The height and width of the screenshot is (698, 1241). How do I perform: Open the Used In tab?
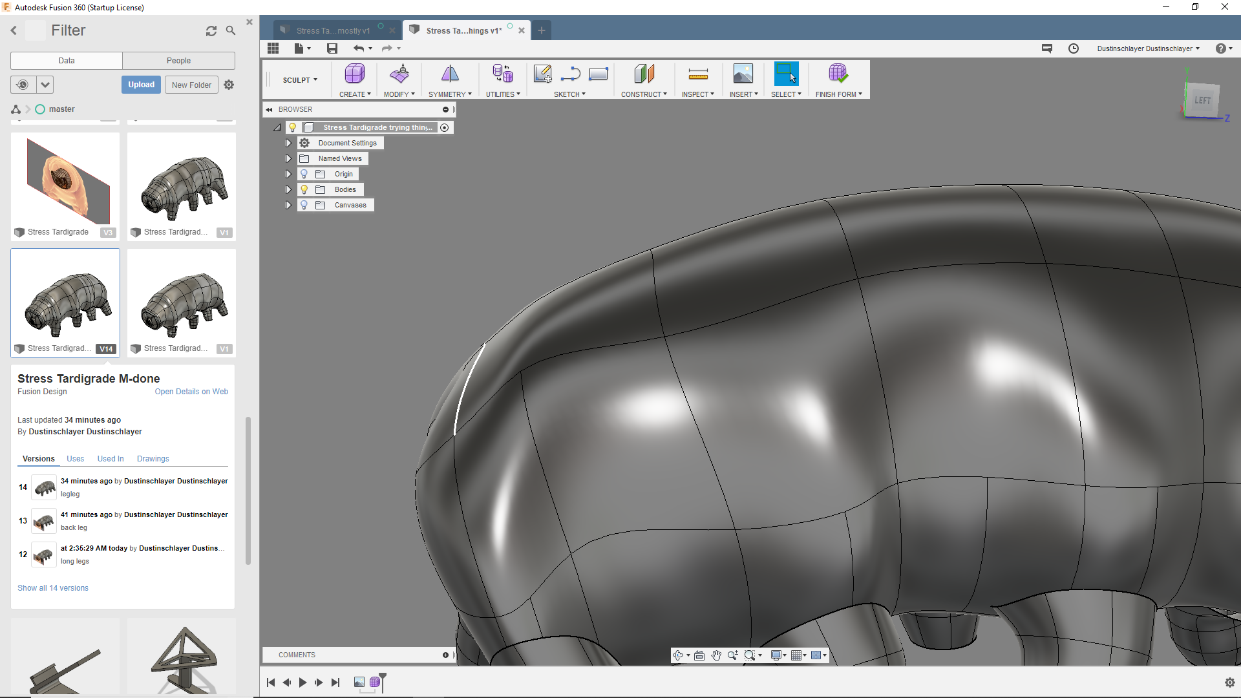click(111, 459)
